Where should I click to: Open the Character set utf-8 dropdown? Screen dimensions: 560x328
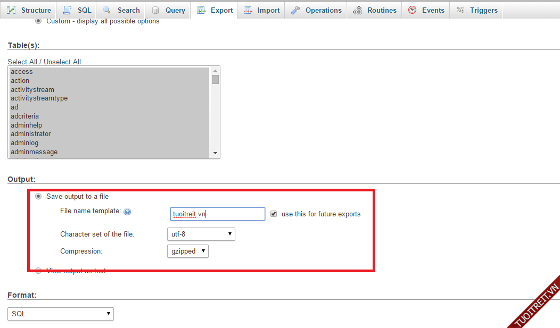(x=201, y=234)
